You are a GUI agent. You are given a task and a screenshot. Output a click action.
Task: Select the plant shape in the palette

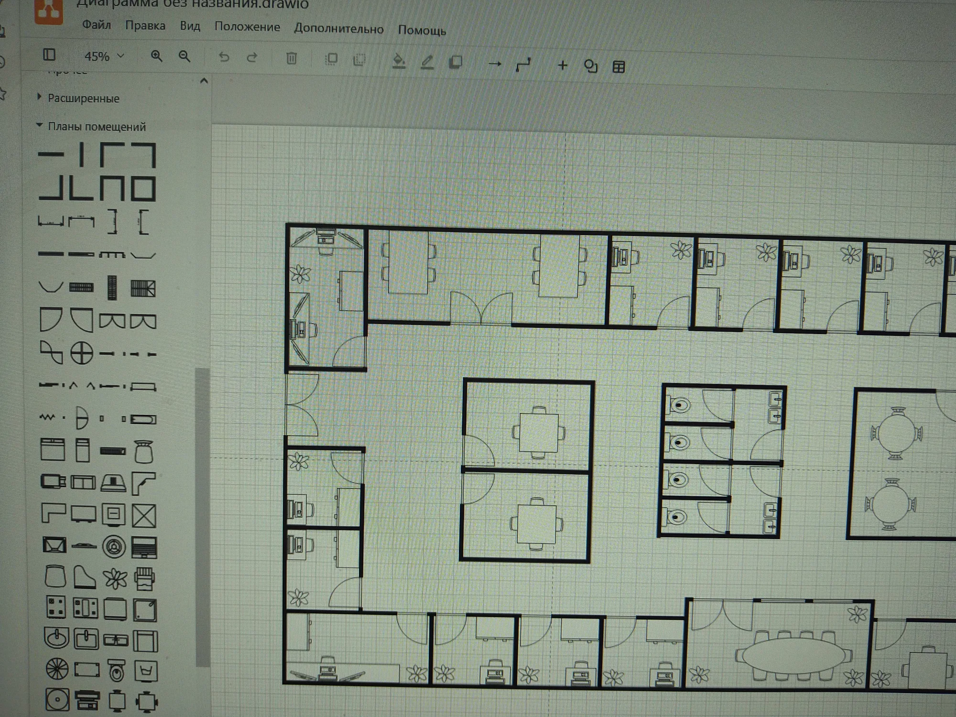115,578
